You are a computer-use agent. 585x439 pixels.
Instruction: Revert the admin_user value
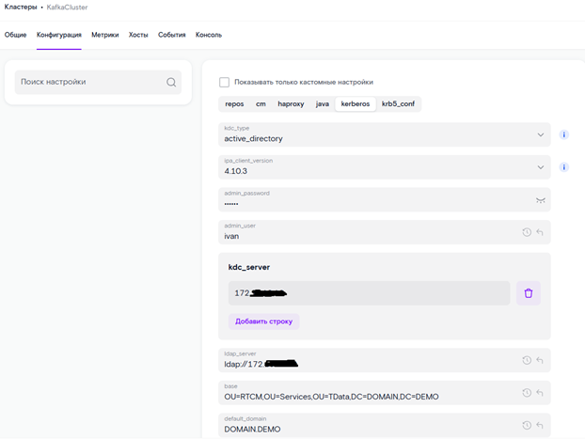pyautogui.click(x=540, y=232)
